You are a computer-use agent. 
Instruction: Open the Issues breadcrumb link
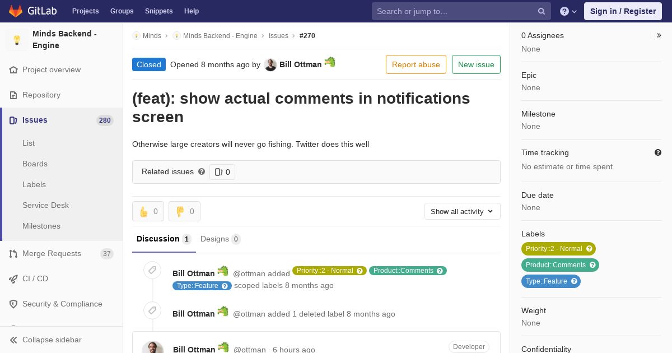[x=278, y=36]
